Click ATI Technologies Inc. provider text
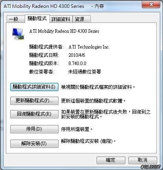Image resolution: width=163 pixels, height=170 pixels. (x=89, y=47)
